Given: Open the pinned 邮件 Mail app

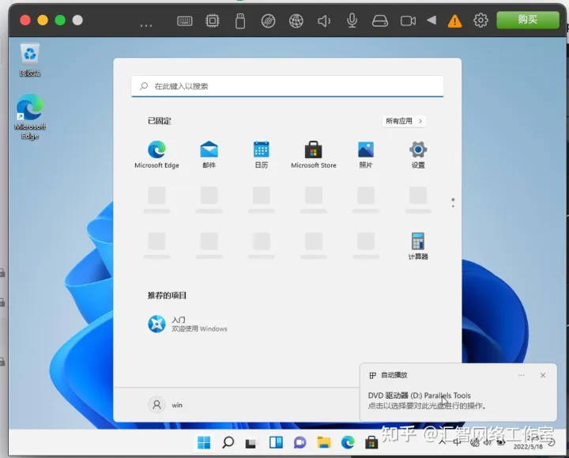Looking at the screenshot, I should click(x=209, y=154).
